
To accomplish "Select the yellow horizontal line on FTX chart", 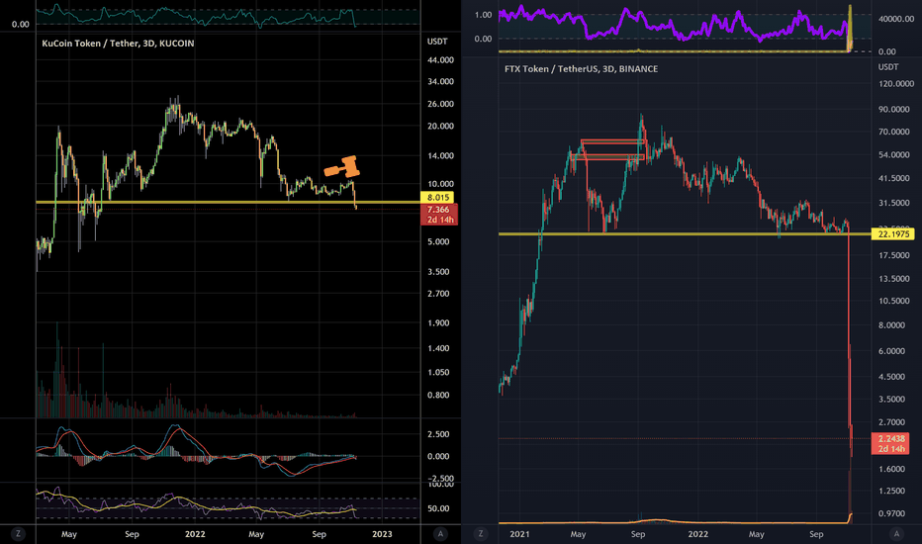I will tap(685, 234).
